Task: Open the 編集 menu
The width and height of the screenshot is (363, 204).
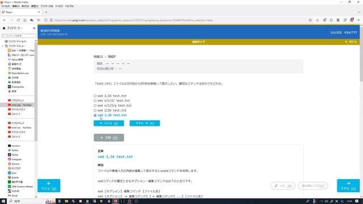Action: pyautogui.click(x=16, y=6)
